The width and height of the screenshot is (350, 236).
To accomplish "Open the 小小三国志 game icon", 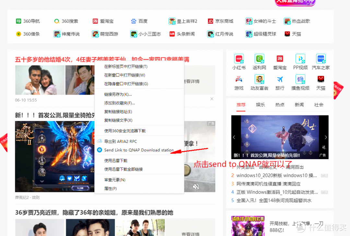I will point(134,34).
